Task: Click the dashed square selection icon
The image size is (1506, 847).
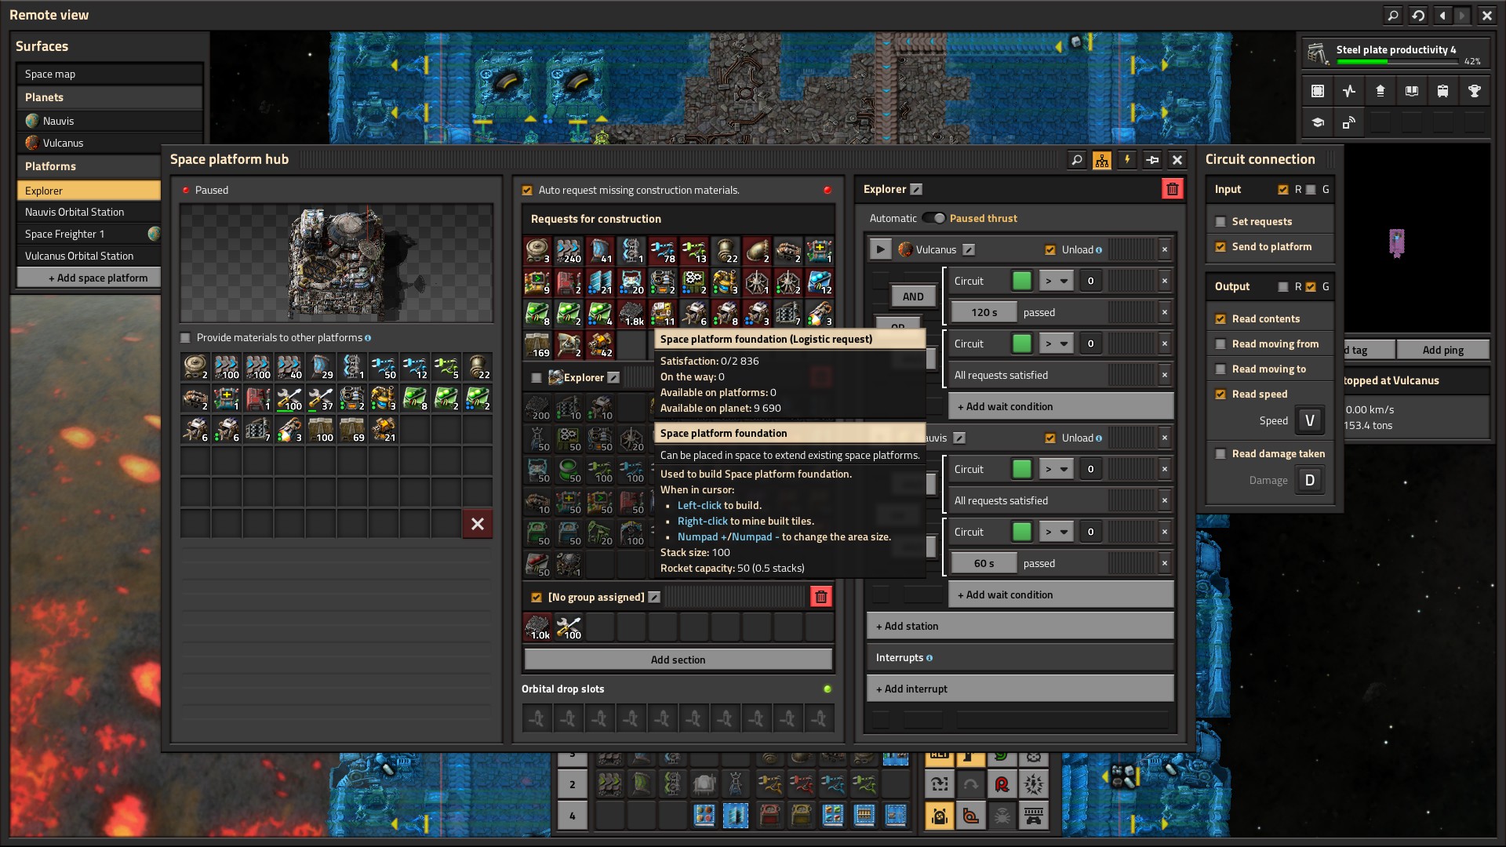Action: (x=1318, y=91)
